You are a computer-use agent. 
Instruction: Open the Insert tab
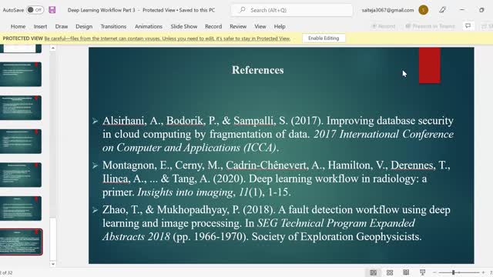pyautogui.click(x=40, y=26)
